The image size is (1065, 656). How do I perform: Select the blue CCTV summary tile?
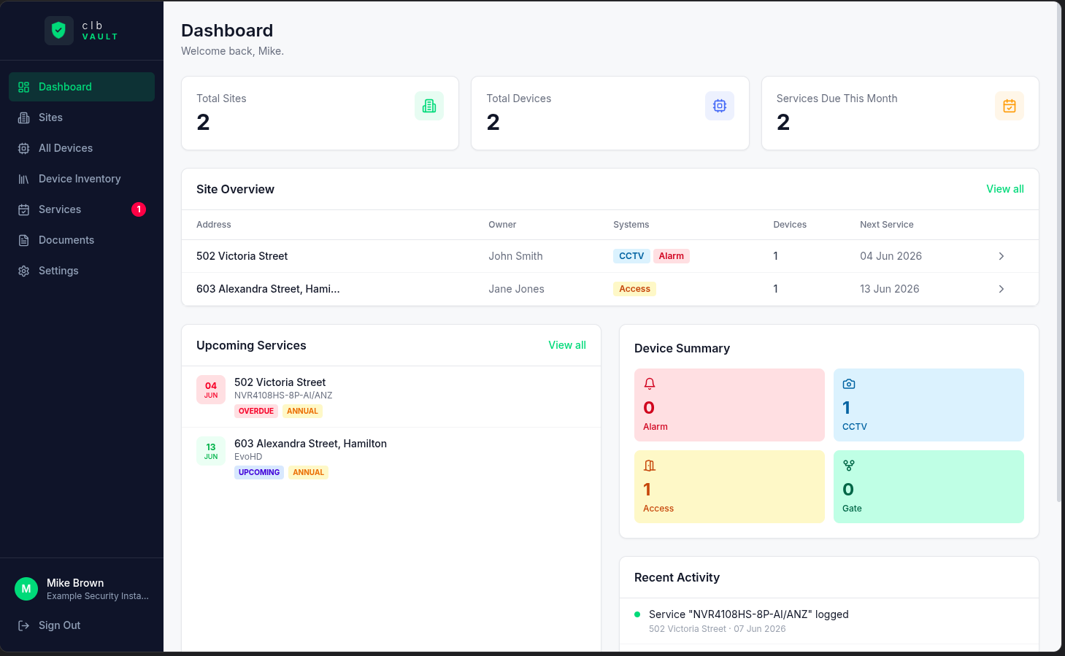[928, 405]
